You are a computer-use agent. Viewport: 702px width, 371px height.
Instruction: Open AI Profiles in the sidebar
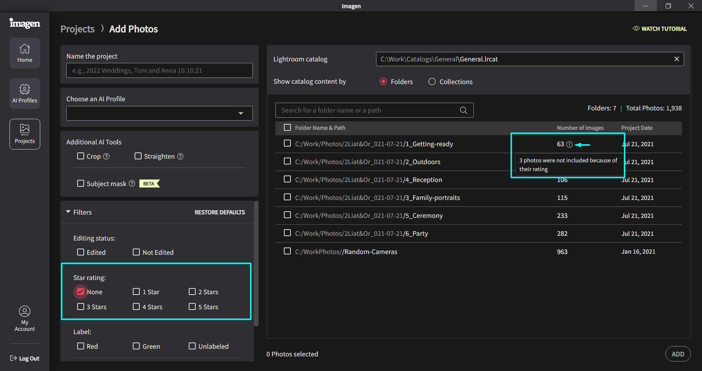point(25,94)
